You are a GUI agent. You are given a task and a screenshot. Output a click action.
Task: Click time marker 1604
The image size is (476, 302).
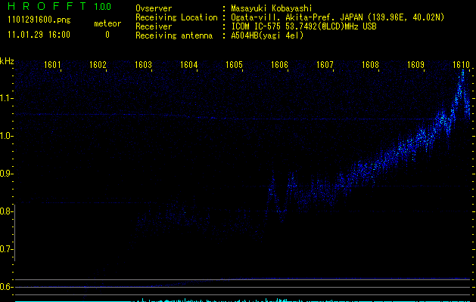[189, 65]
